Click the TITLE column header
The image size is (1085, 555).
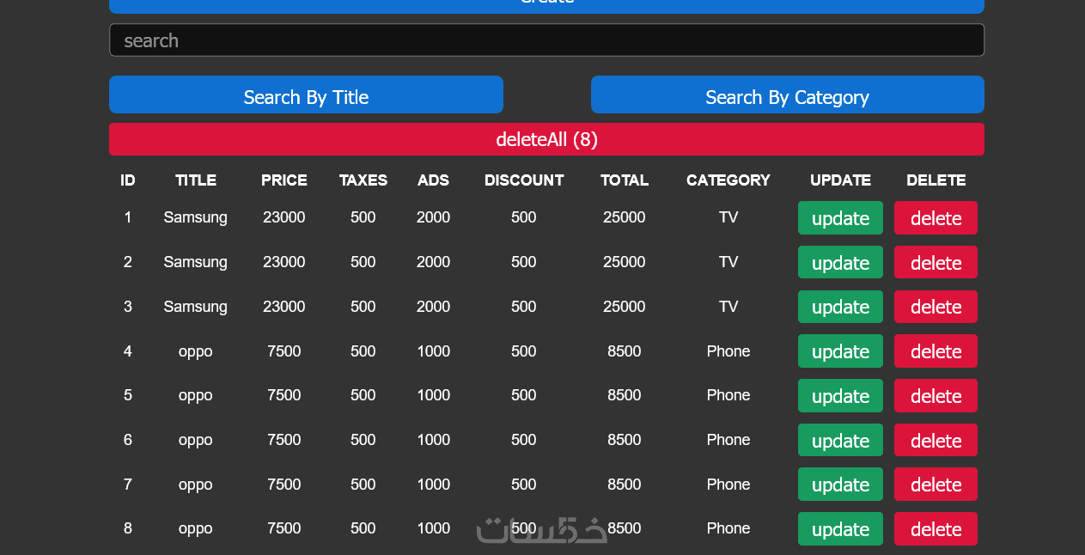click(x=196, y=180)
